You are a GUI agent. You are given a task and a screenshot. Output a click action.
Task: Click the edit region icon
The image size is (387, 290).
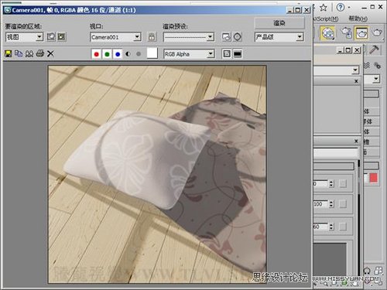(x=51, y=37)
